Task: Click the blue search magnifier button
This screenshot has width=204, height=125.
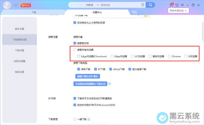Action: click(x=150, y=5)
